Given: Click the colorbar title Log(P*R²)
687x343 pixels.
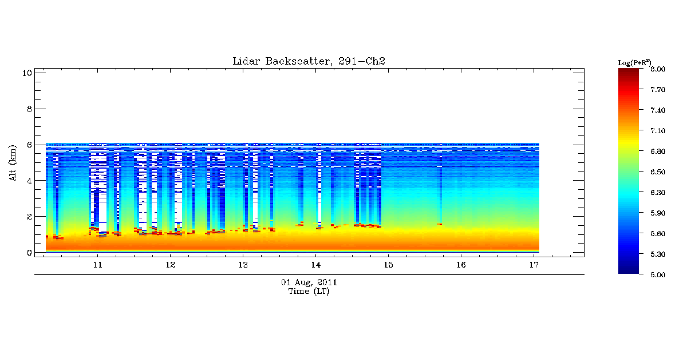Looking at the screenshot, I should point(635,62).
